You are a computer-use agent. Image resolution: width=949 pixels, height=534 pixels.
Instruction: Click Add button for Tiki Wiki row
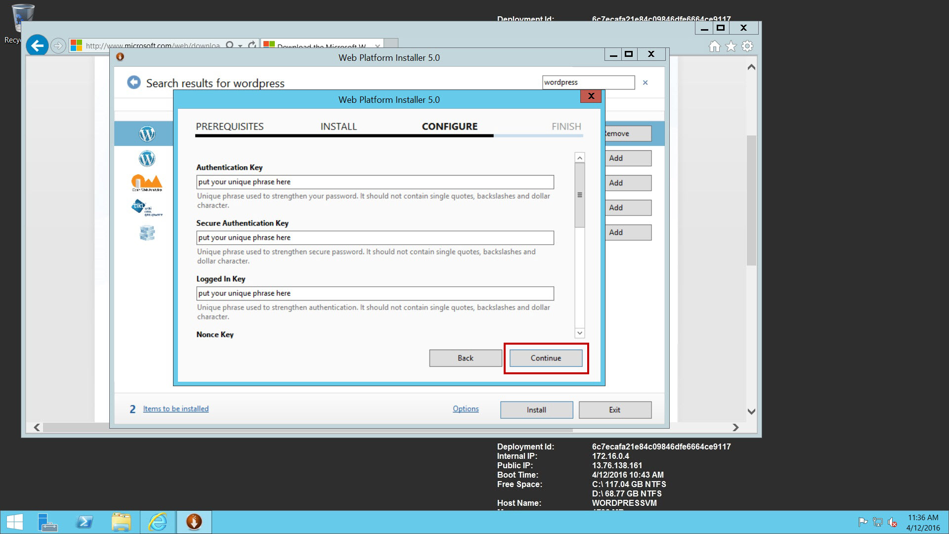628,208
